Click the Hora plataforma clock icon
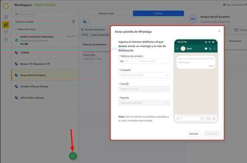 point(224,5)
